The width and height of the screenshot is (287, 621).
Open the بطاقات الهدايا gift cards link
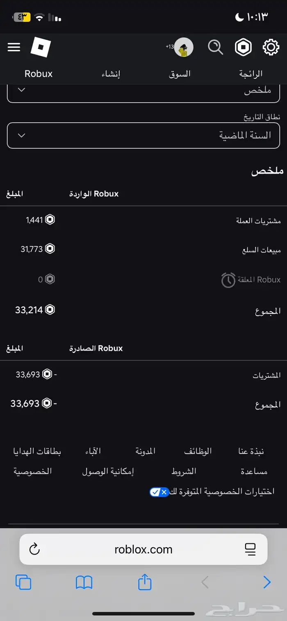(x=37, y=451)
